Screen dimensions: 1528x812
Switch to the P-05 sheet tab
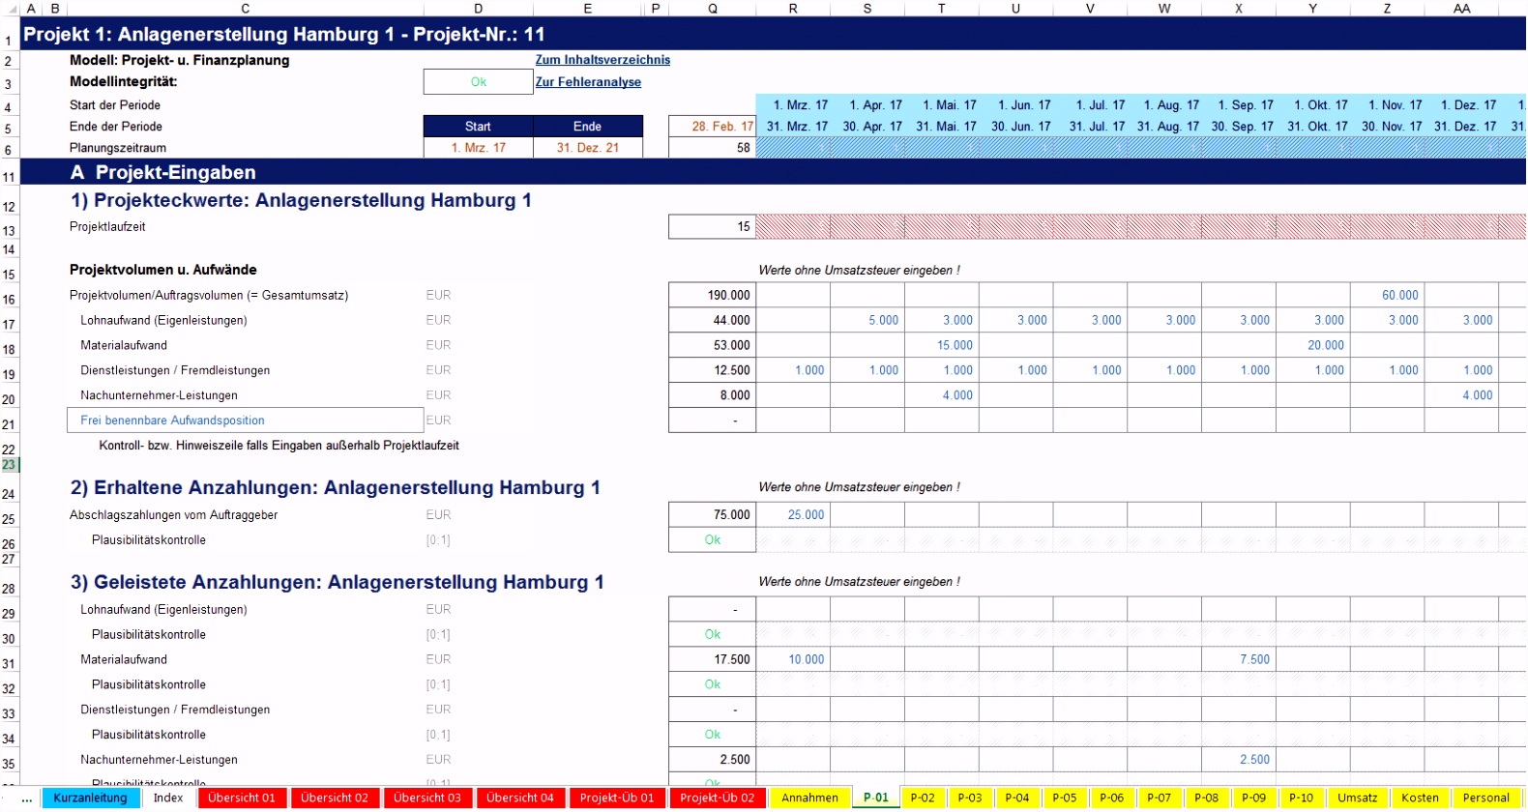tap(1065, 797)
